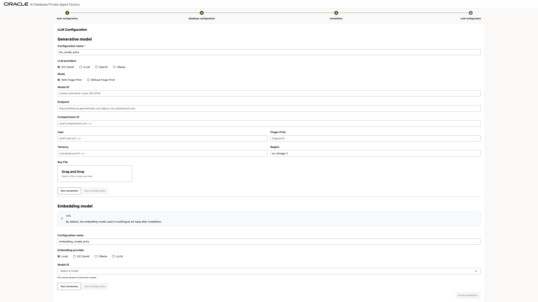Switch mode to Without Finger Print

(x=88, y=80)
